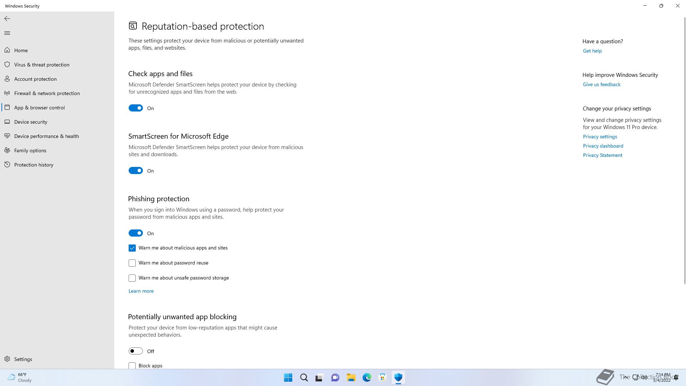
Task: Launch Microsoft Edge from taskbar
Action: point(367,377)
